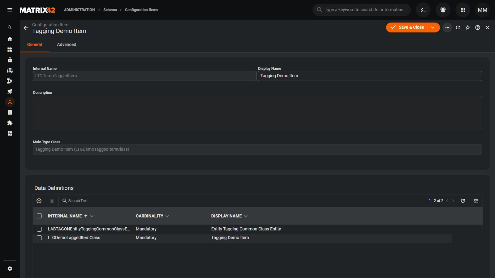Image resolution: width=495 pixels, height=278 pixels.
Task: Refresh the Data Definitions grid
Action: 463,201
